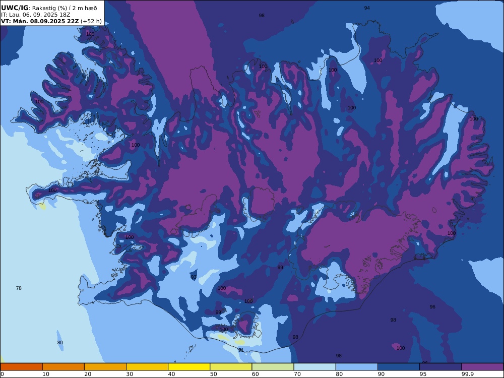Click the 'UWC/IG' title text
The width and height of the screenshot is (504, 378).
15,8
